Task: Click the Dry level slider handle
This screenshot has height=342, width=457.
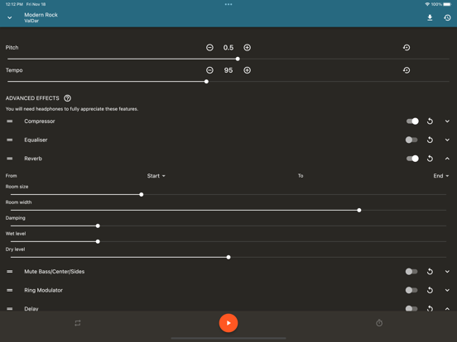Action: point(228,258)
